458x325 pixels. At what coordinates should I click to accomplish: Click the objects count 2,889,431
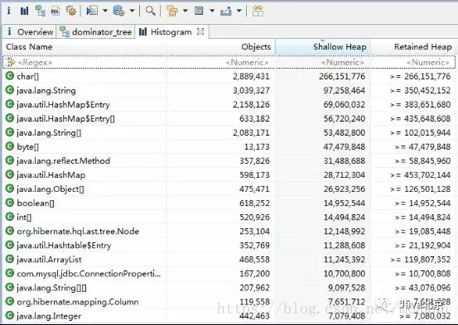(251, 76)
